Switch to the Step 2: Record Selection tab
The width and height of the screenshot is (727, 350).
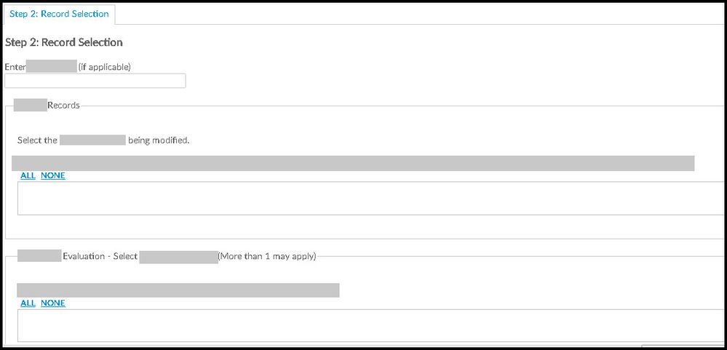pos(59,14)
